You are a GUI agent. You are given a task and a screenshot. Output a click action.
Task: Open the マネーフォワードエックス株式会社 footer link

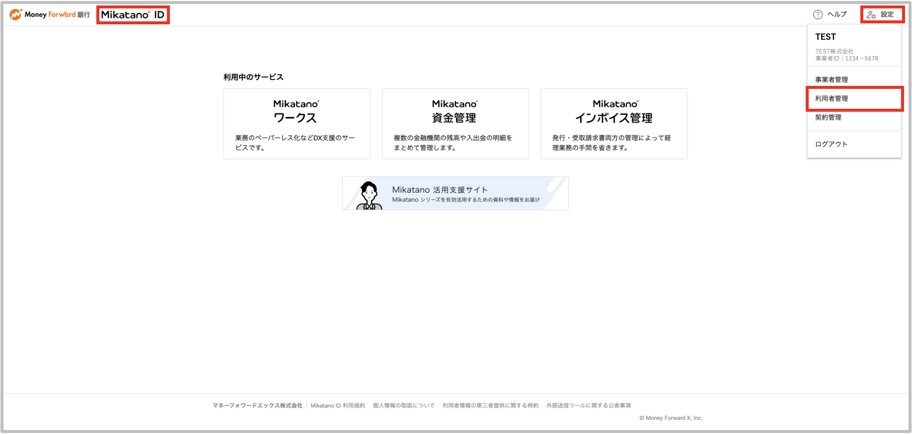click(x=257, y=406)
